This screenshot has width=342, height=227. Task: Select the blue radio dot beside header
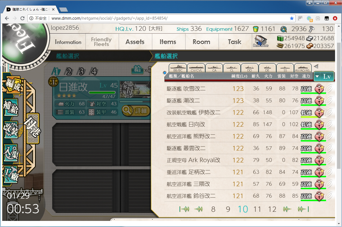point(165,73)
